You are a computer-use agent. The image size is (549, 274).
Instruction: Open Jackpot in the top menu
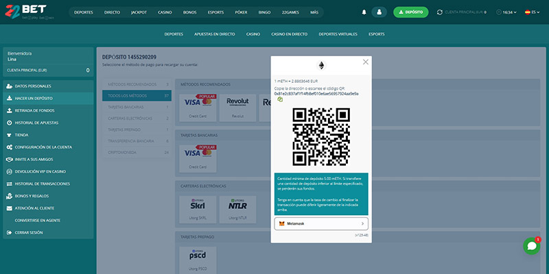point(139,12)
